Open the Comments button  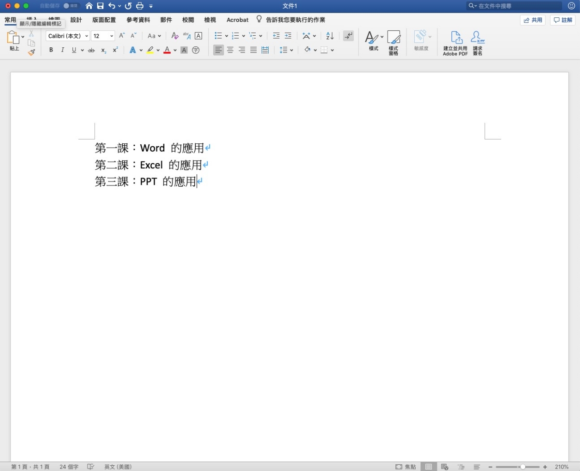[x=563, y=20]
